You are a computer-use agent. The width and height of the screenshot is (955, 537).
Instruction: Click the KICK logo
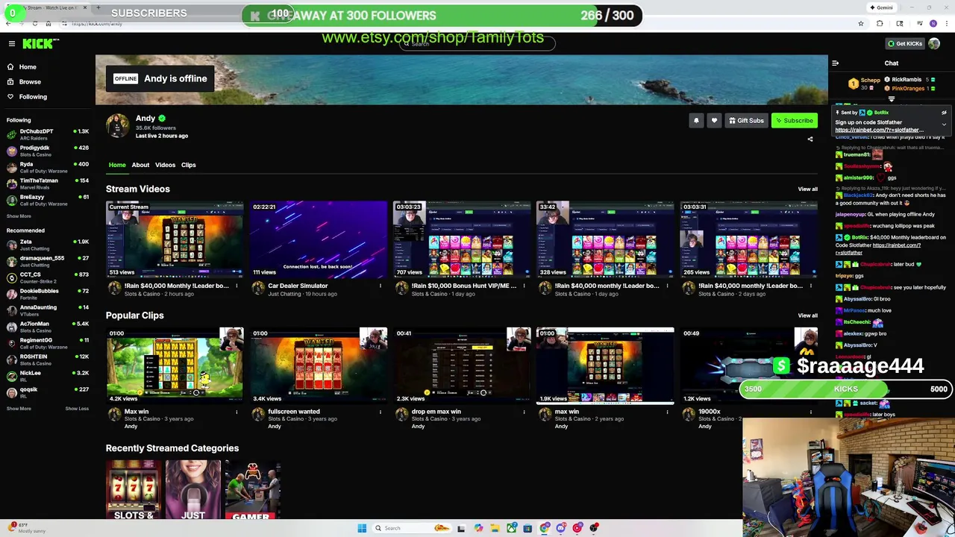[x=37, y=44]
